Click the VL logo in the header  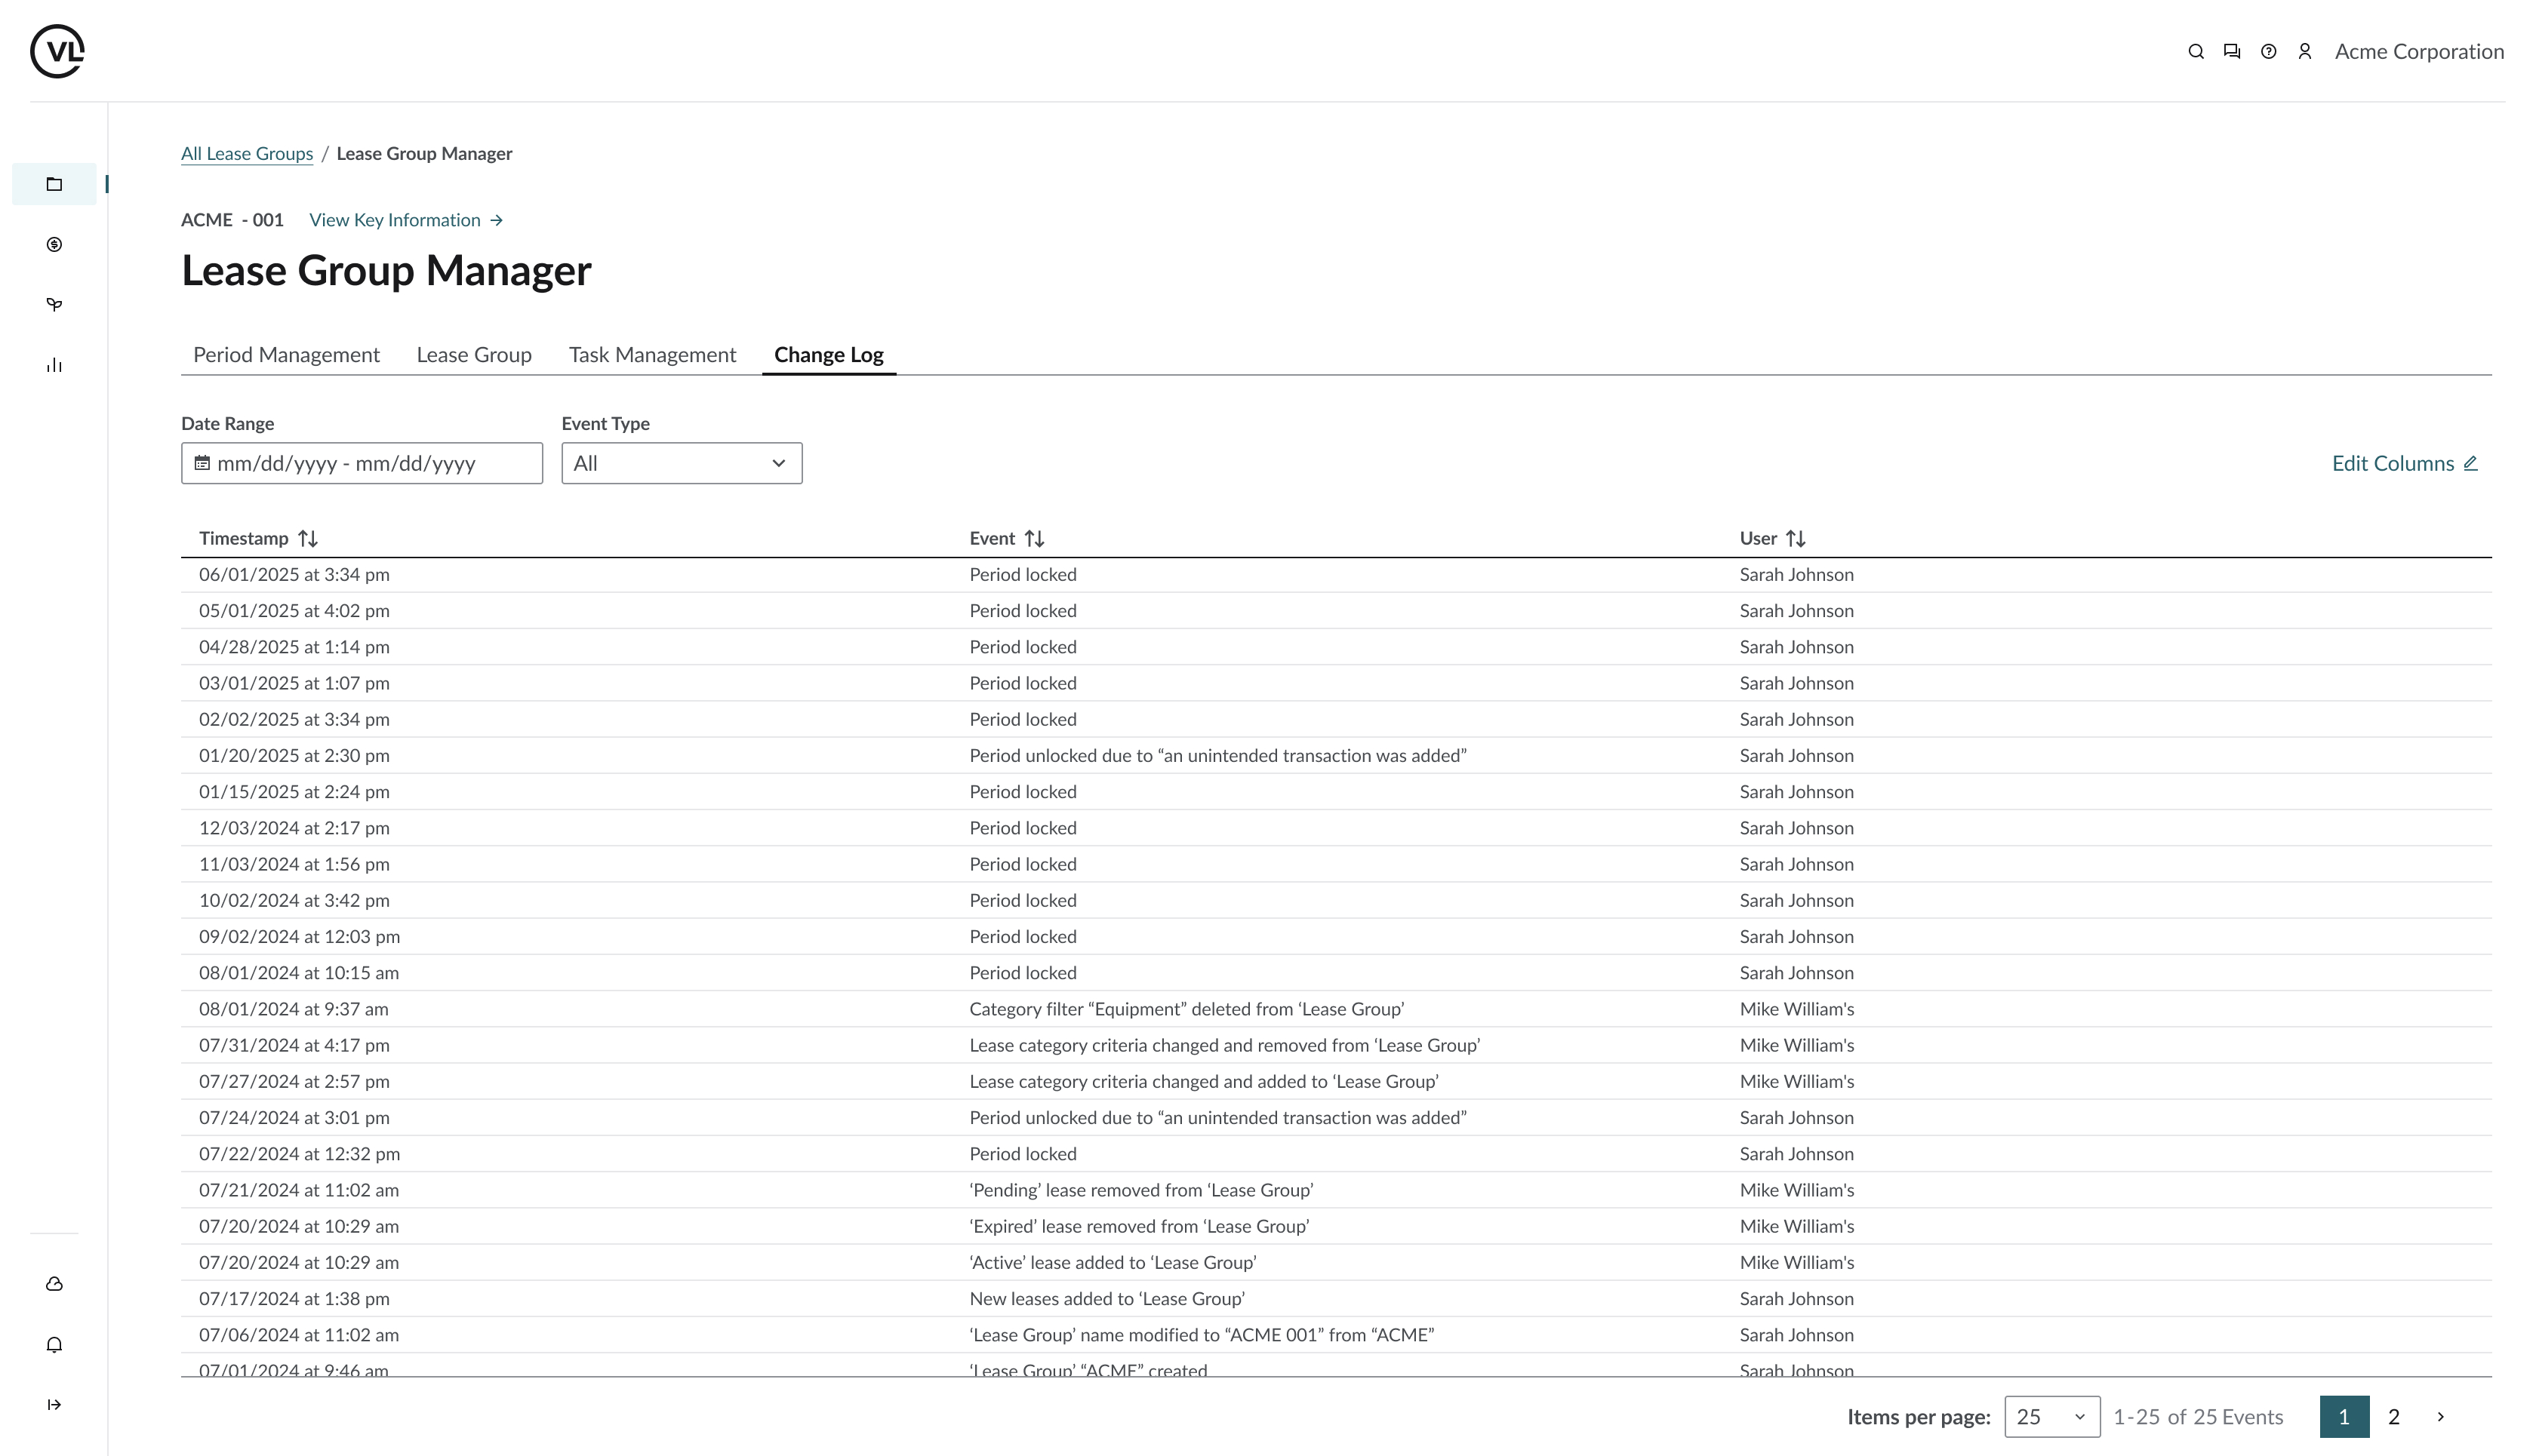[57, 51]
